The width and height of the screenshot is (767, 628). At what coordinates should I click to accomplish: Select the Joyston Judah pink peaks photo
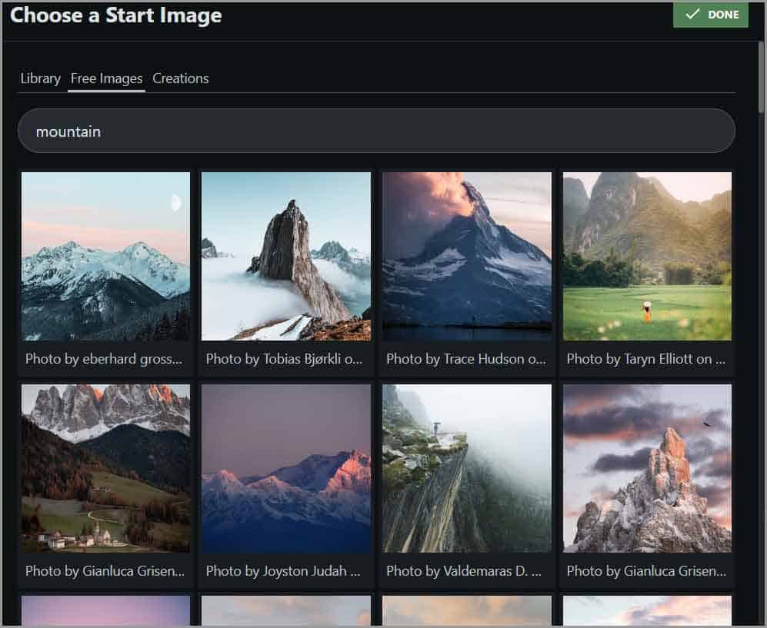tap(285, 468)
